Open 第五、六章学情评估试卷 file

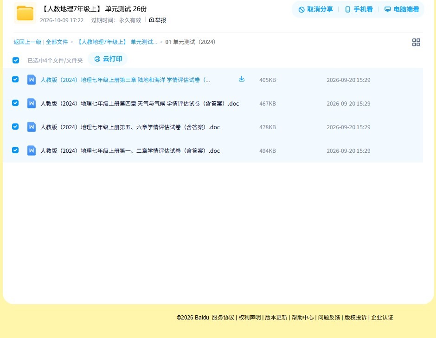tap(130, 127)
